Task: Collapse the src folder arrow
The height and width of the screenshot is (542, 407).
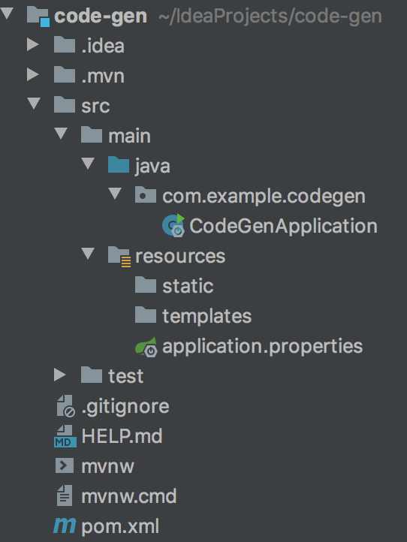Action: click(x=34, y=104)
